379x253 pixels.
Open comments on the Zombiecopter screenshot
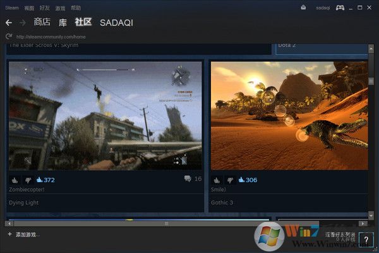pos(193,178)
